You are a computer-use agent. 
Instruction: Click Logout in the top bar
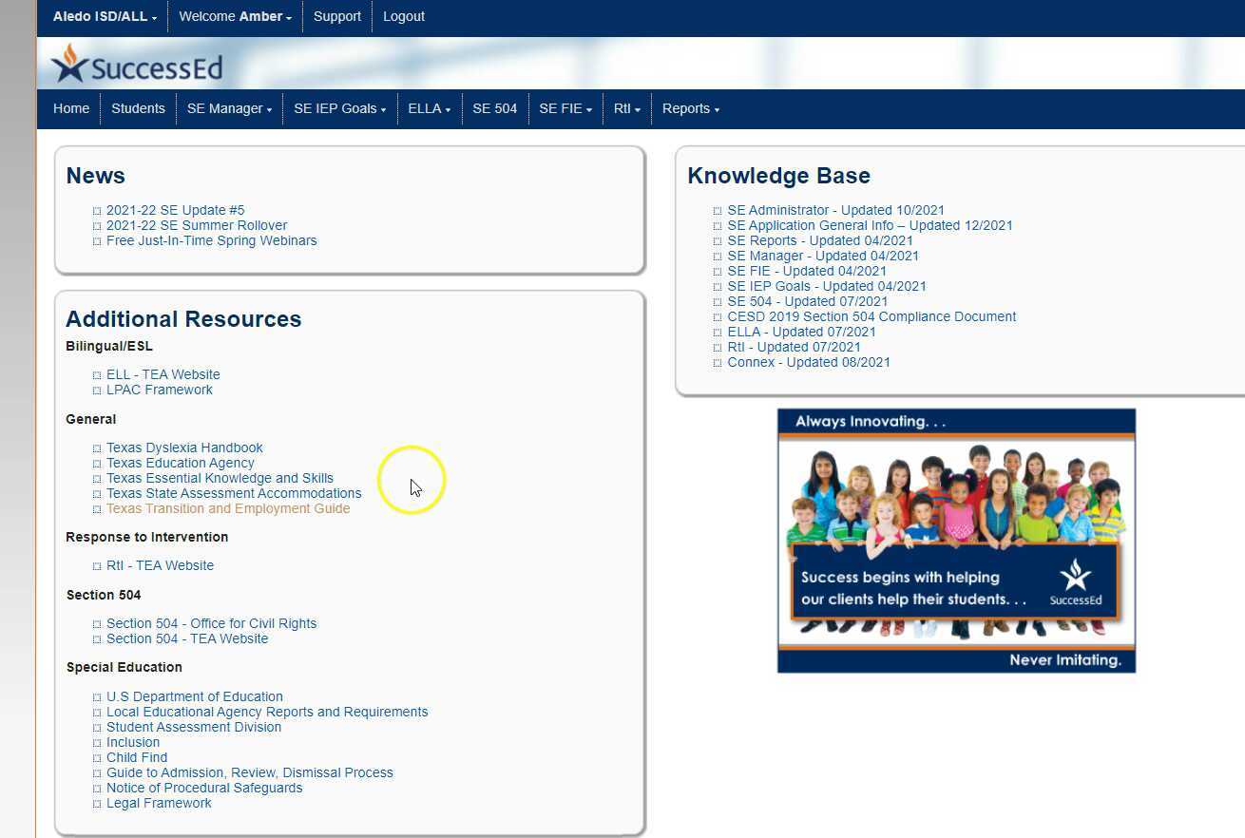coord(403,16)
